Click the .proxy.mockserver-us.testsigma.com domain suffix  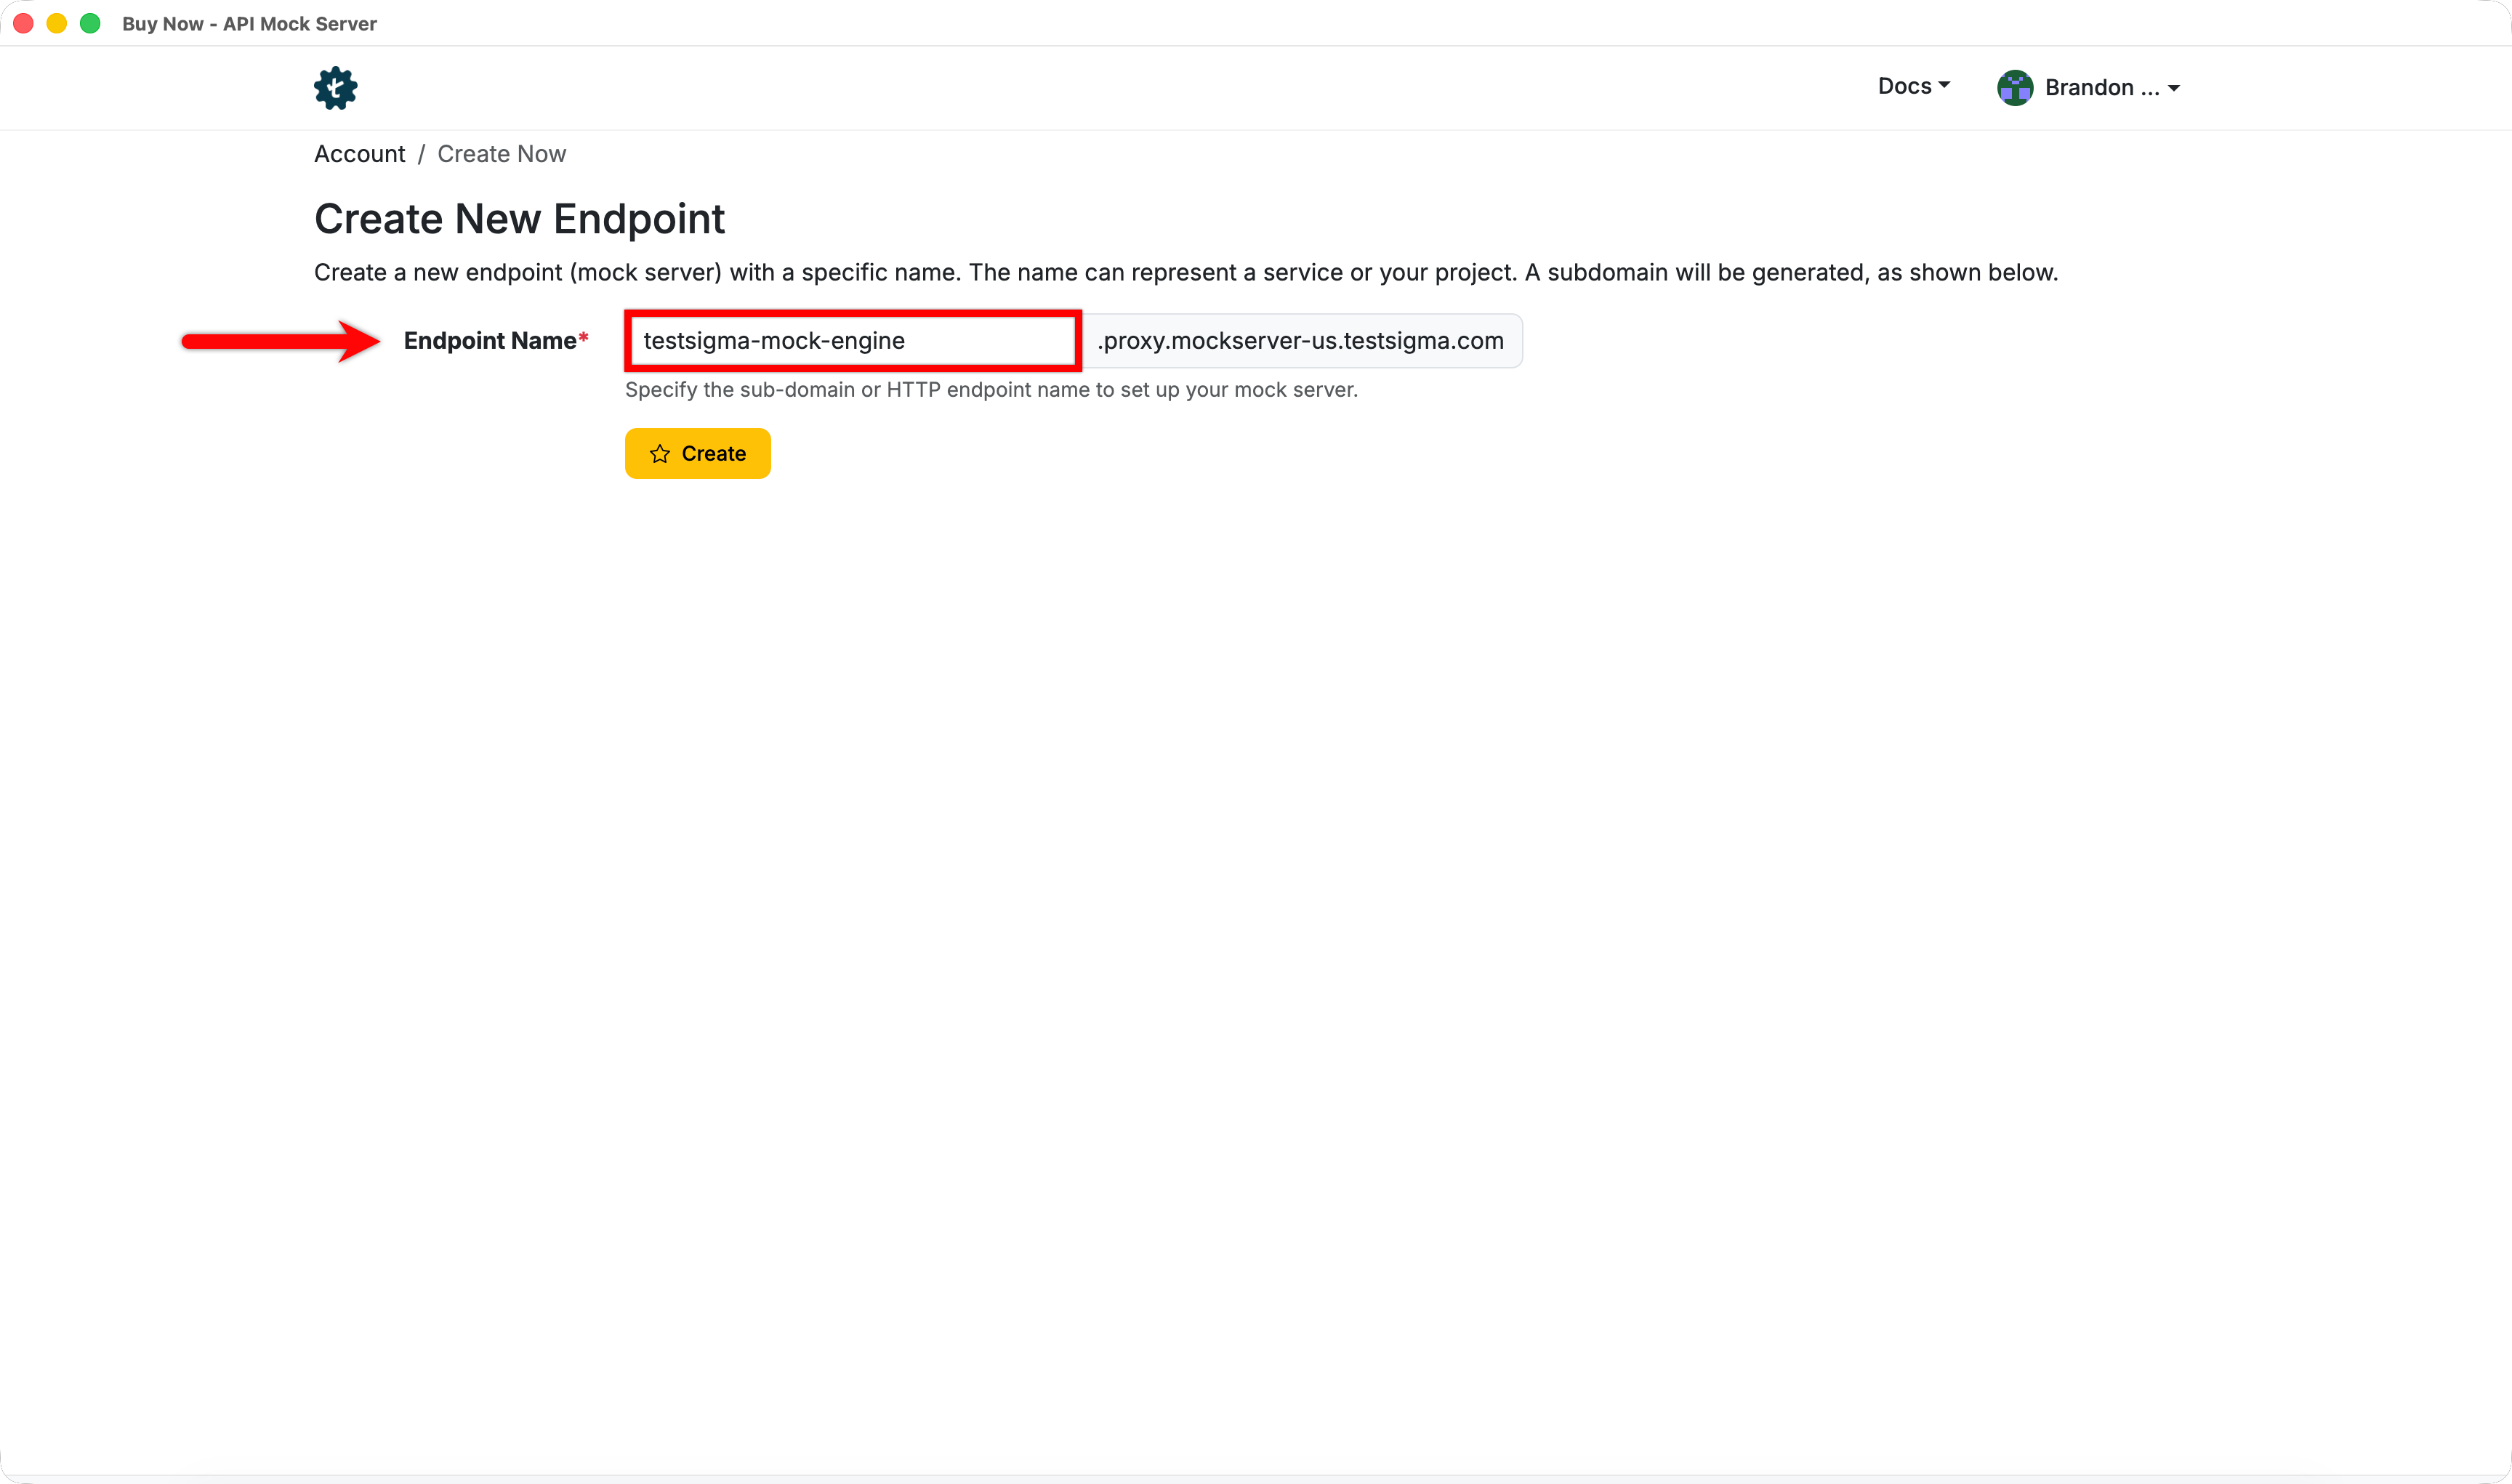coord(1300,341)
